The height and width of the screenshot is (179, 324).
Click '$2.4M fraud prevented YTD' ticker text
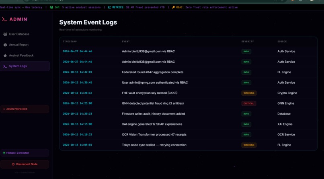click(146, 7)
